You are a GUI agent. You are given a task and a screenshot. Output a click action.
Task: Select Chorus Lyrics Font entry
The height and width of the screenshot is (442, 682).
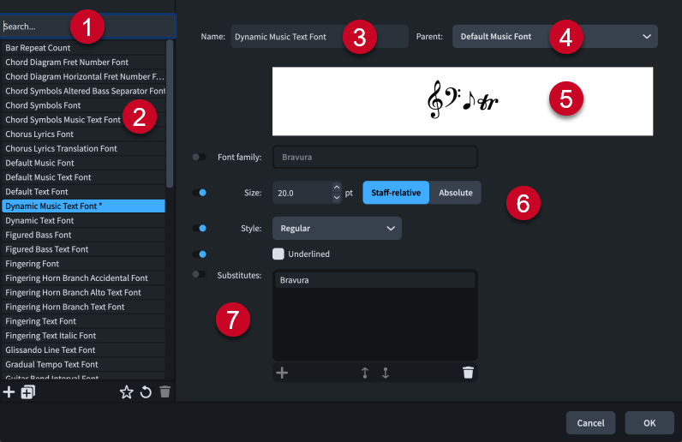83,134
